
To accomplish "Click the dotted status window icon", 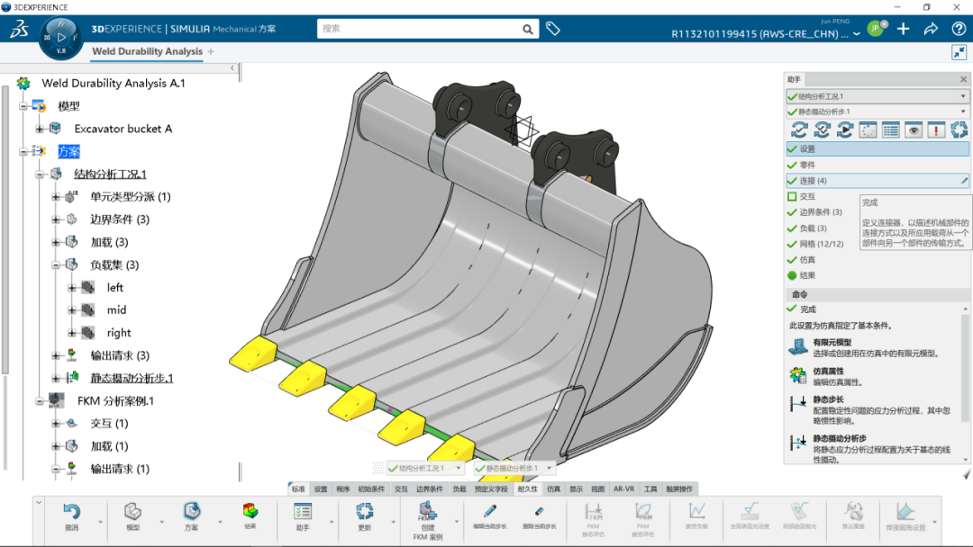I will coord(868,130).
